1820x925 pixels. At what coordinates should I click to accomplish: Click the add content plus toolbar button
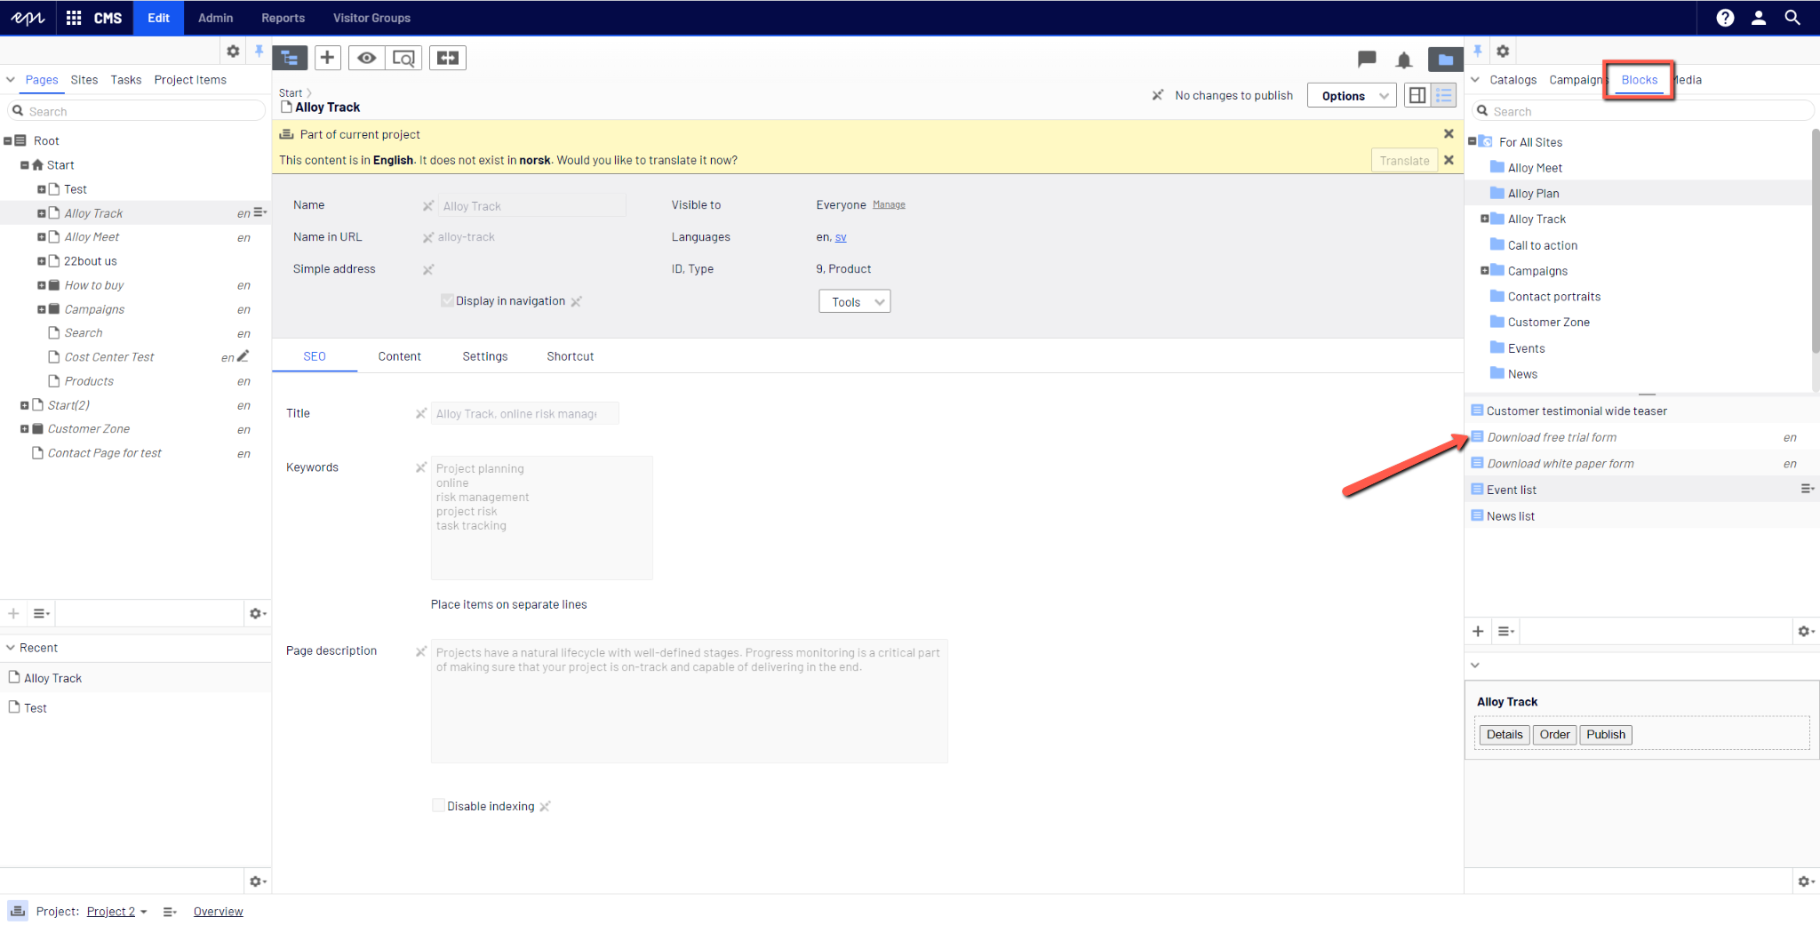[327, 58]
